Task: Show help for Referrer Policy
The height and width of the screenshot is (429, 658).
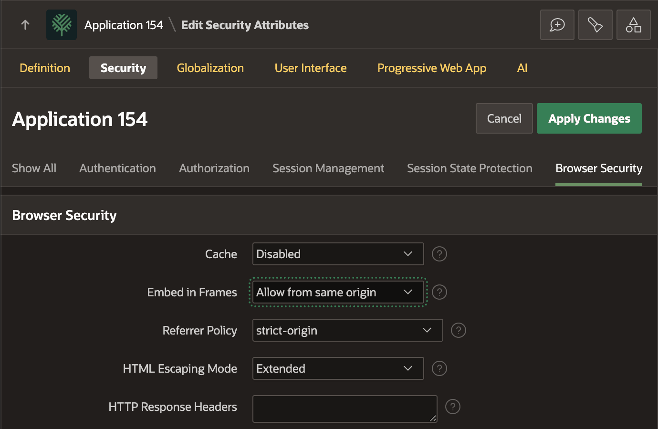Action: (458, 330)
